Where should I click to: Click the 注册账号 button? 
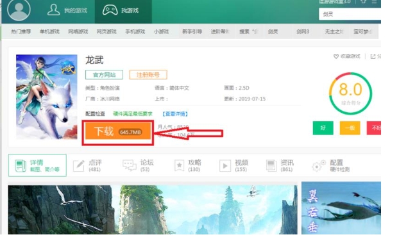[x=148, y=75]
